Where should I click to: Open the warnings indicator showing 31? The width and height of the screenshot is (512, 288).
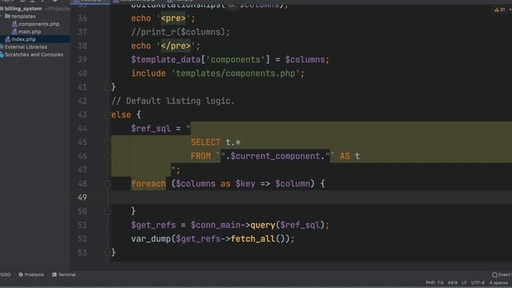point(501,10)
